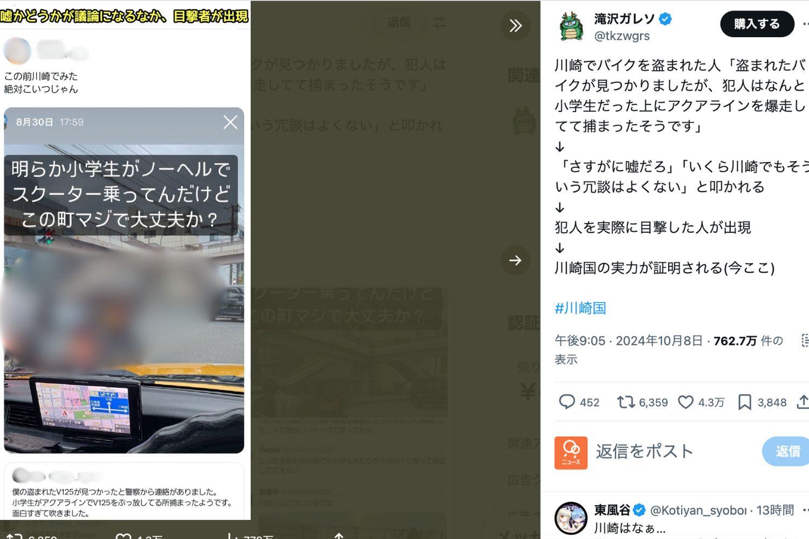Screen dimensions: 809x539
Task: Open the 東風谷 reply's more options menu
Action: point(806,510)
